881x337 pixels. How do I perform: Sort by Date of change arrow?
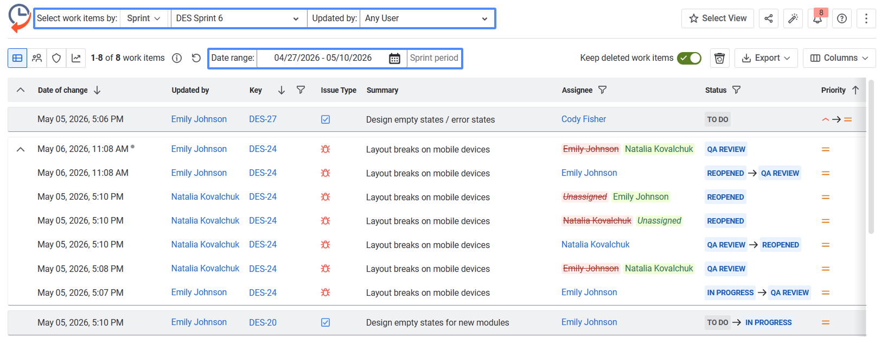[x=97, y=90]
